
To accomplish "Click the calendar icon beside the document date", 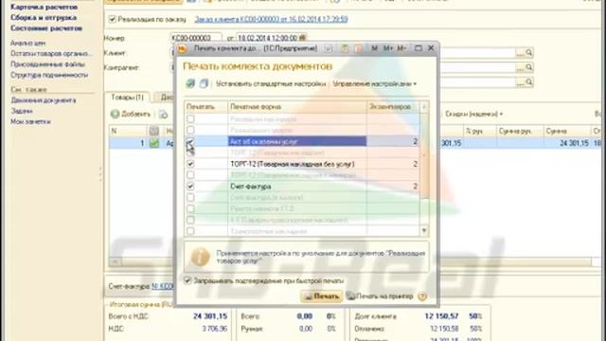I will (302, 38).
